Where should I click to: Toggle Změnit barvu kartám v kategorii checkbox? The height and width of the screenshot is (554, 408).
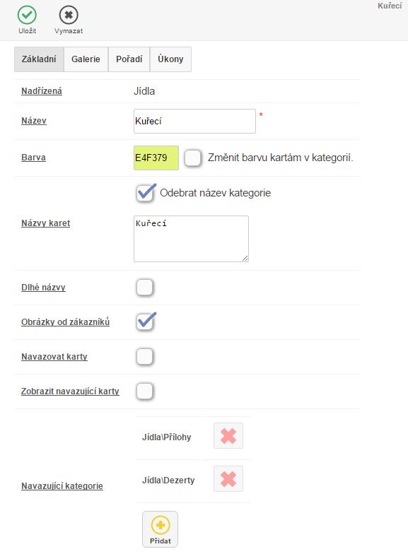click(193, 158)
